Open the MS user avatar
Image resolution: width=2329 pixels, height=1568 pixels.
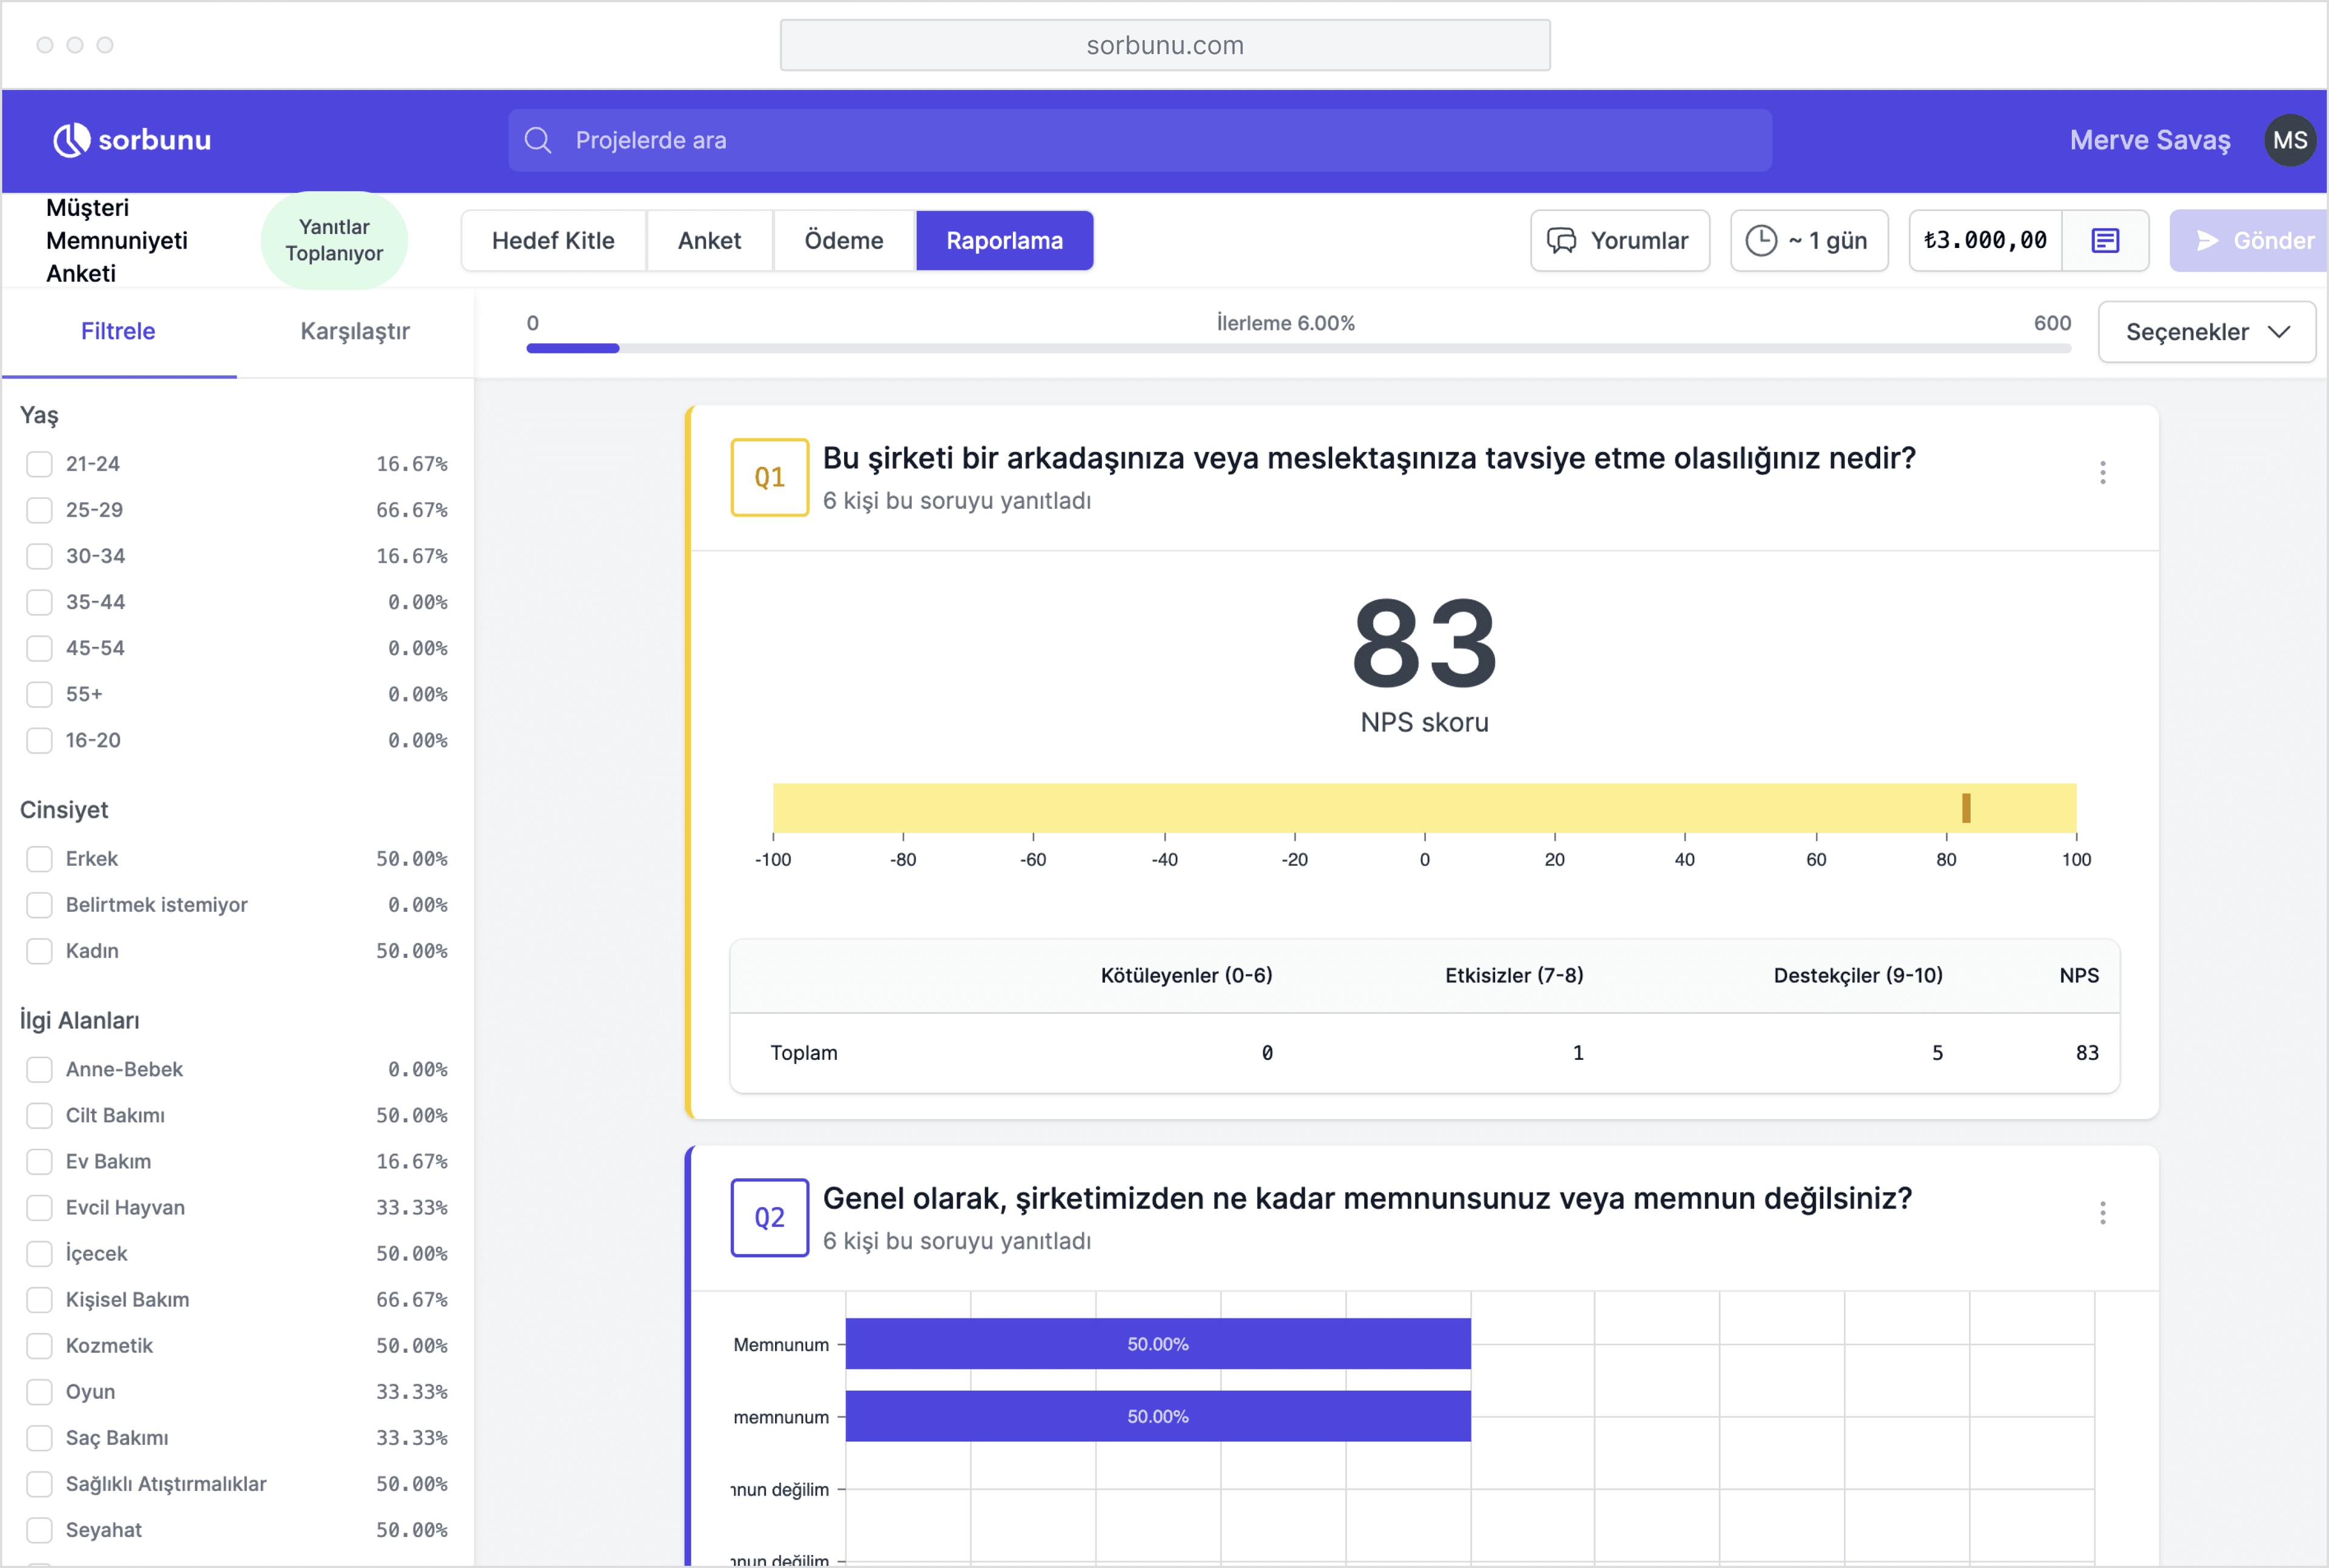click(x=2289, y=140)
